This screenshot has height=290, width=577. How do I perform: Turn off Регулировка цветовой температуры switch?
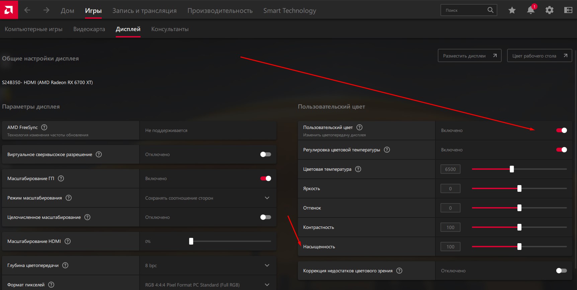tap(562, 150)
